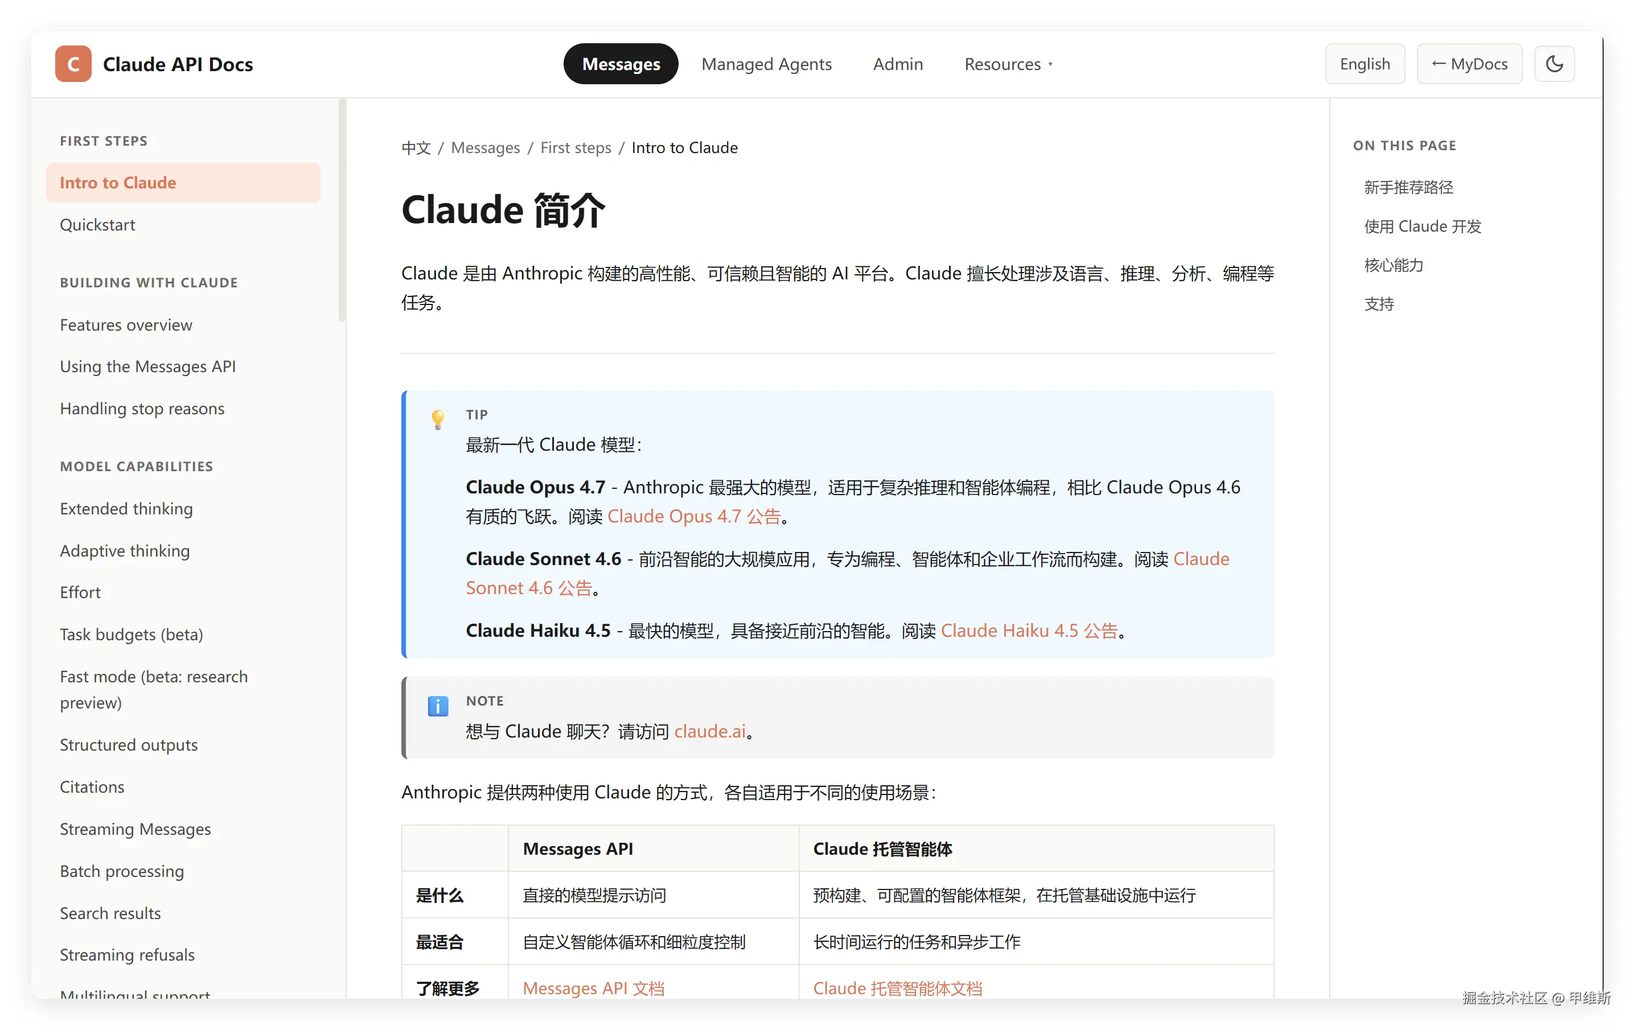1635x1030 pixels.
Task: Open the Messages API 文档 link
Action: pos(593,988)
